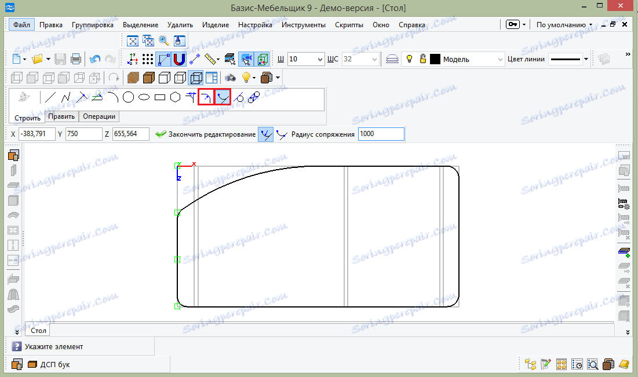This screenshot has width=638, height=377.
Task: Show model with wood texture rendering
Action: [x=133, y=78]
